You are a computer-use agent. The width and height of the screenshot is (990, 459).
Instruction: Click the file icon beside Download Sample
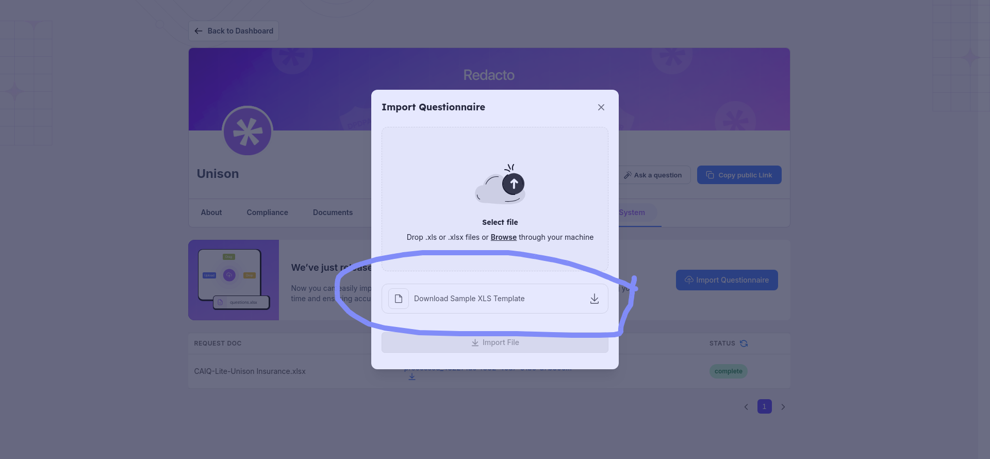point(398,299)
